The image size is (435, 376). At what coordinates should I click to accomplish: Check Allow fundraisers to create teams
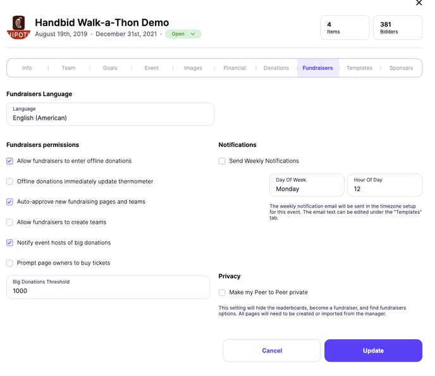9,222
